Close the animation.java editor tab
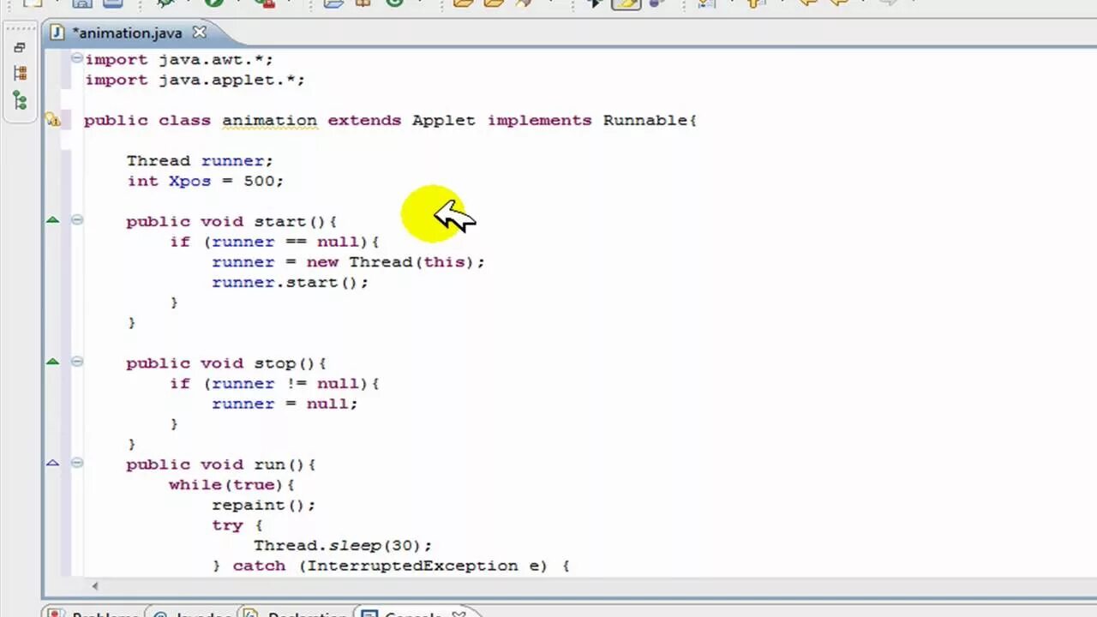The height and width of the screenshot is (617, 1097). pos(199,33)
